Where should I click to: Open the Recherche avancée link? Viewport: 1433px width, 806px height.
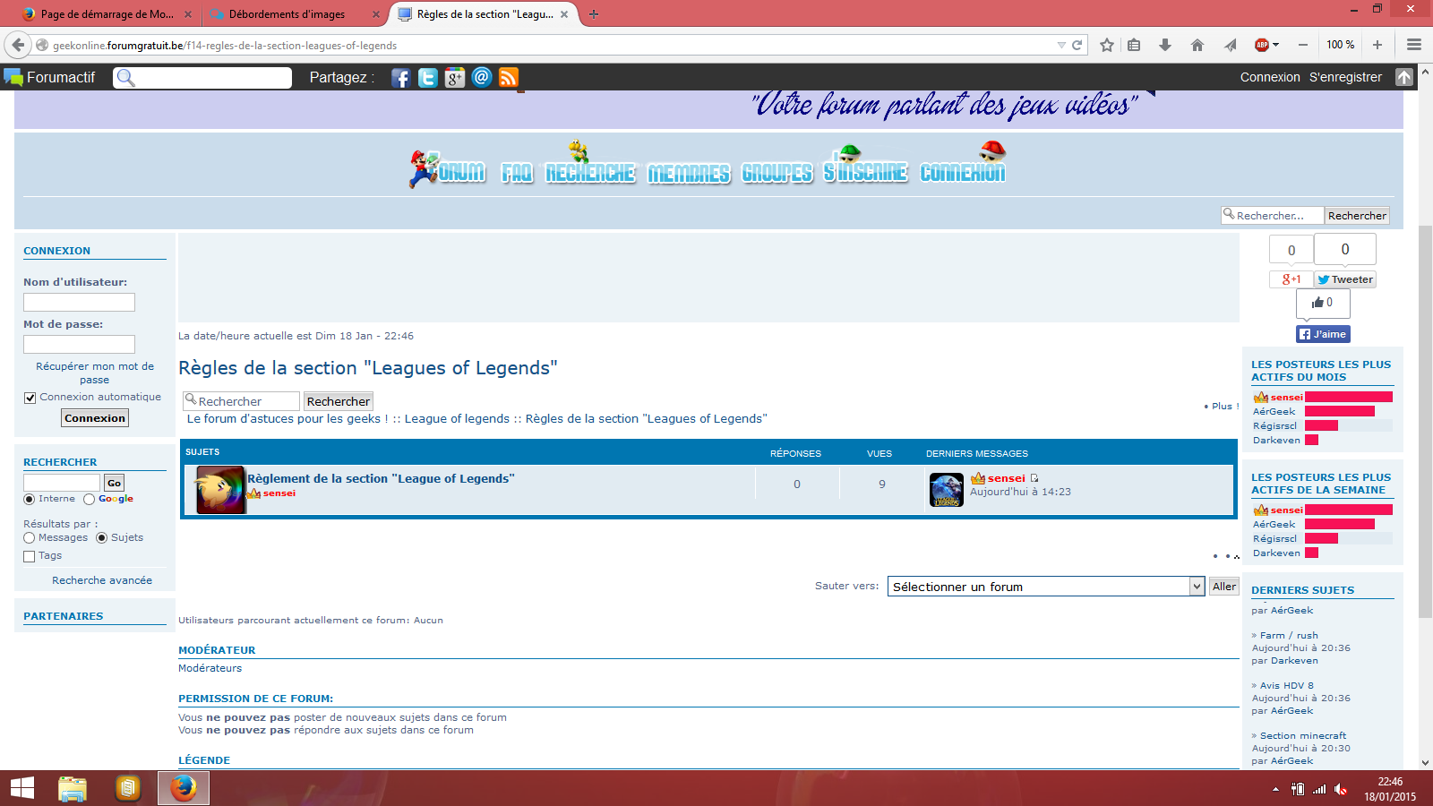tap(102, 580)
